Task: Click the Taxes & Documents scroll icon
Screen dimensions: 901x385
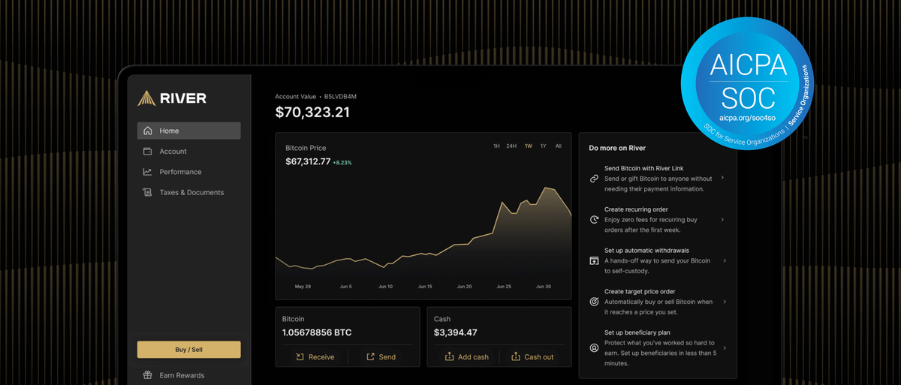Action: 148,193
